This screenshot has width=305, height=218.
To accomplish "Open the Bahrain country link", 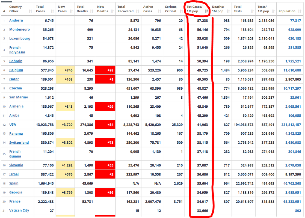I will pos(16,61).
